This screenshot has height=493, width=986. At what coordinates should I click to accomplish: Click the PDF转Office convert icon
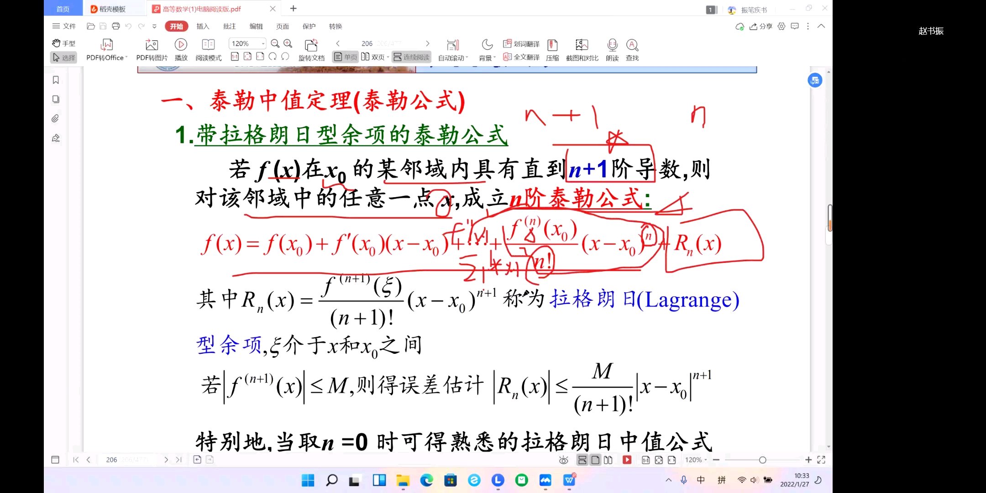tap(106, 45)
